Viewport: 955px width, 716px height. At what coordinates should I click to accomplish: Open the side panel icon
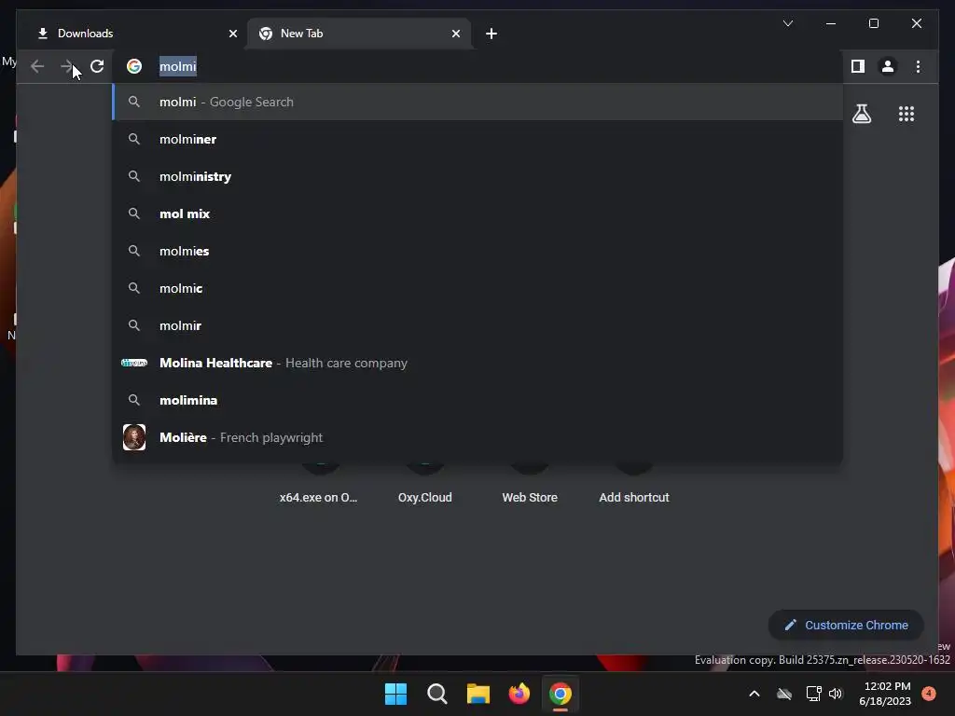pos(858,66)
